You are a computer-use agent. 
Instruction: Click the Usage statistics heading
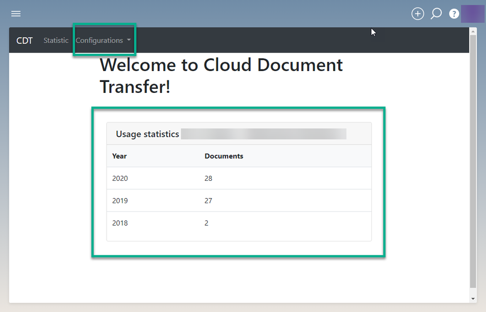coord(148,134)
